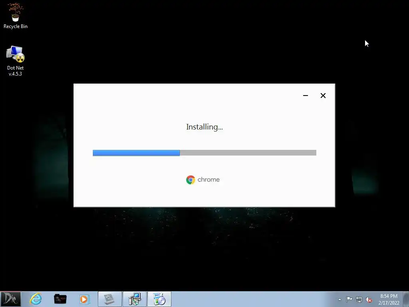Switch to the software box and disc taskbar item
Viewport: 409px width, 307px height.
pyautogui.click(x=159, y=299)
